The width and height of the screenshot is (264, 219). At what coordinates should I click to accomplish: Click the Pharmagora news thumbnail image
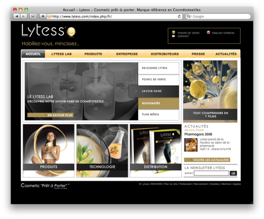tap(191, 145)
